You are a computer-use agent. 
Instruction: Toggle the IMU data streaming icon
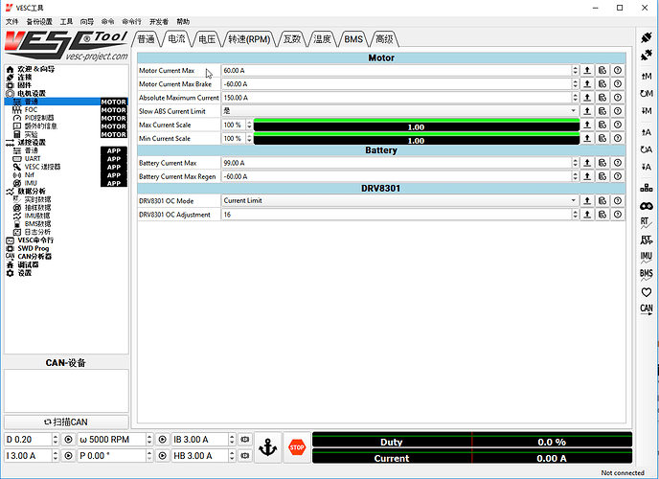pyautogui.click(x=647, y=257)
